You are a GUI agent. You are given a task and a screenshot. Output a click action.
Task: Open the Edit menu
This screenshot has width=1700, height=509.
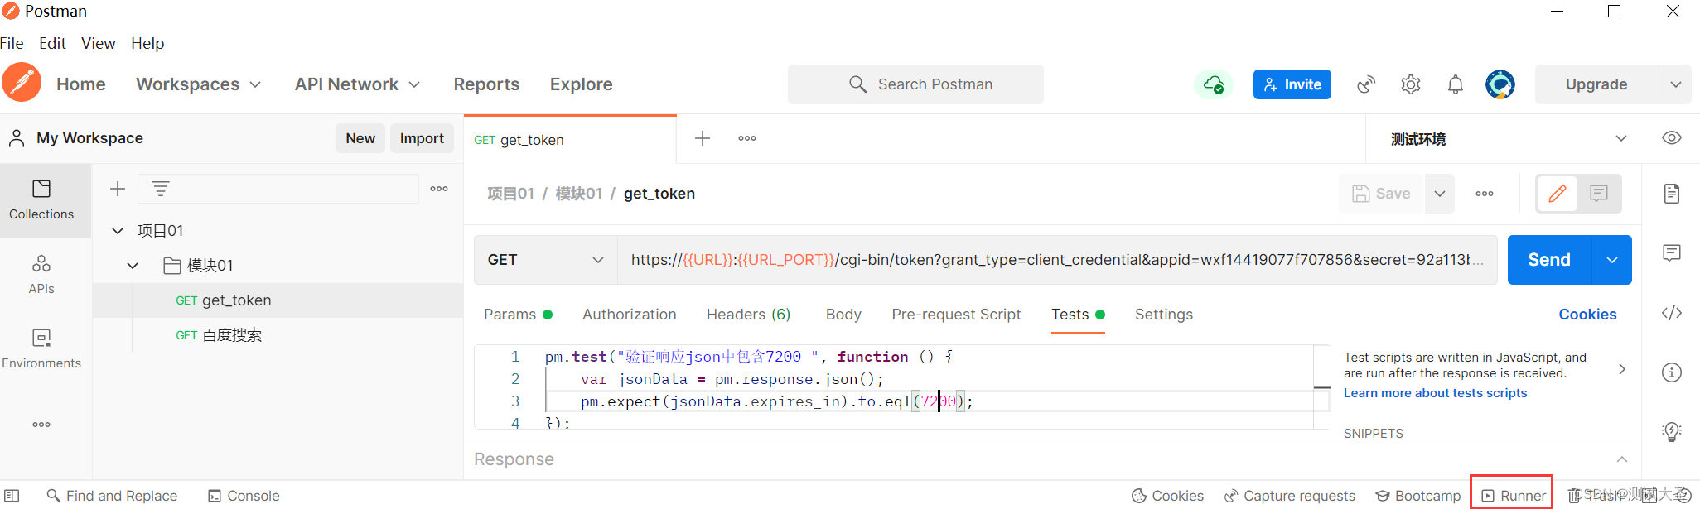[52, 43]
